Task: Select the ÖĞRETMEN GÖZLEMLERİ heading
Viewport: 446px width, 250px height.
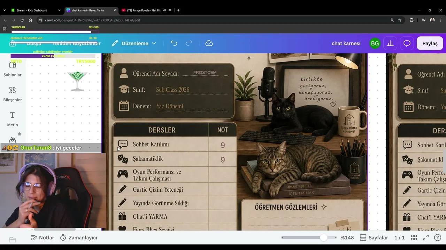Action: click(286, 207)
